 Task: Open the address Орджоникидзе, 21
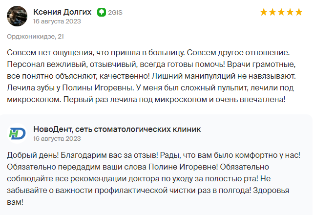pyautogui.click(x=36, y=37)
